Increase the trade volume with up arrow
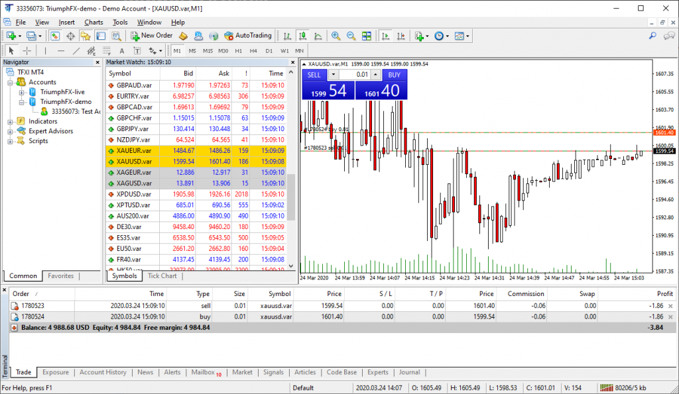679x394 pixels. pos(375,74)
